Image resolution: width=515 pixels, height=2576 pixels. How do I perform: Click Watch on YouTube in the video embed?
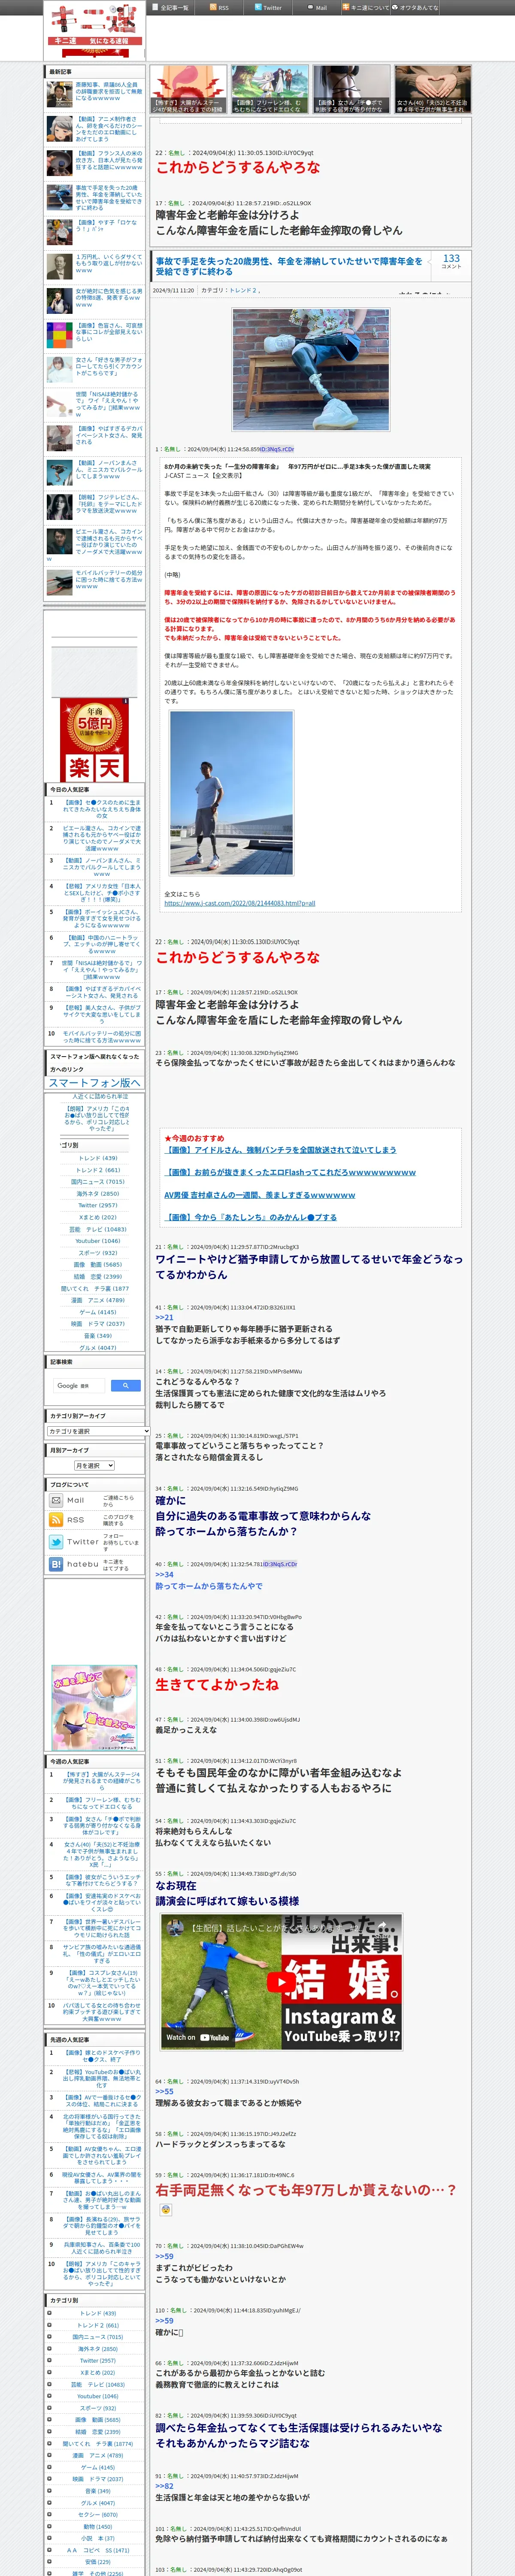(x=197, y=2037)
